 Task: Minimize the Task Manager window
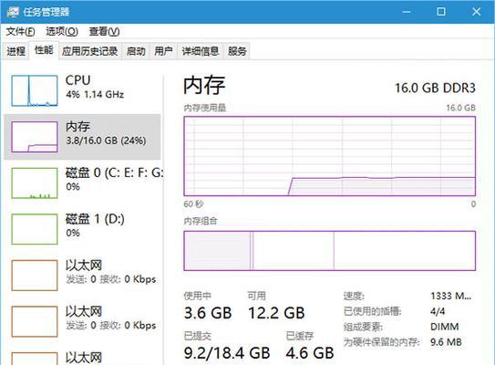[407, 12]
